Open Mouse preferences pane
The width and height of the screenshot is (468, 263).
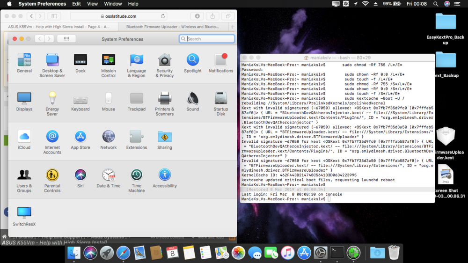(109, 102)
